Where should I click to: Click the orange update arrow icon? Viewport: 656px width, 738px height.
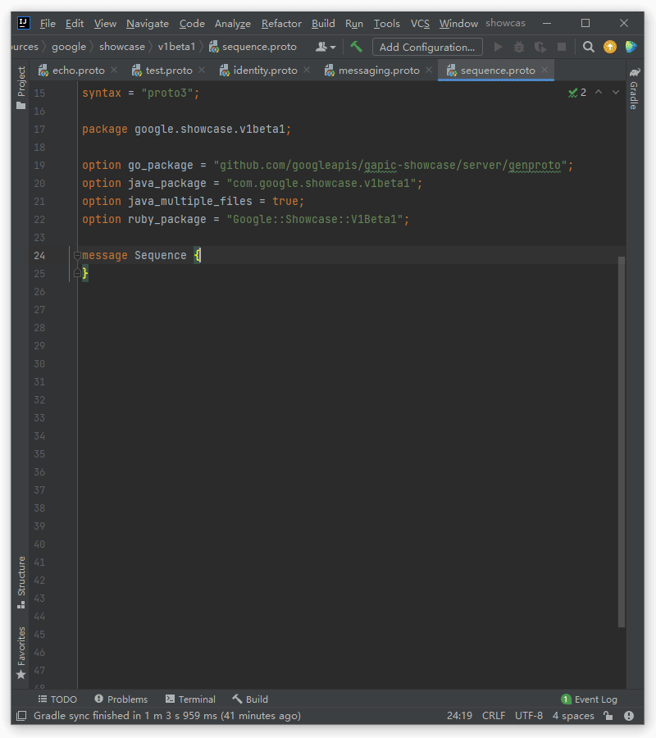coord(609,47)
